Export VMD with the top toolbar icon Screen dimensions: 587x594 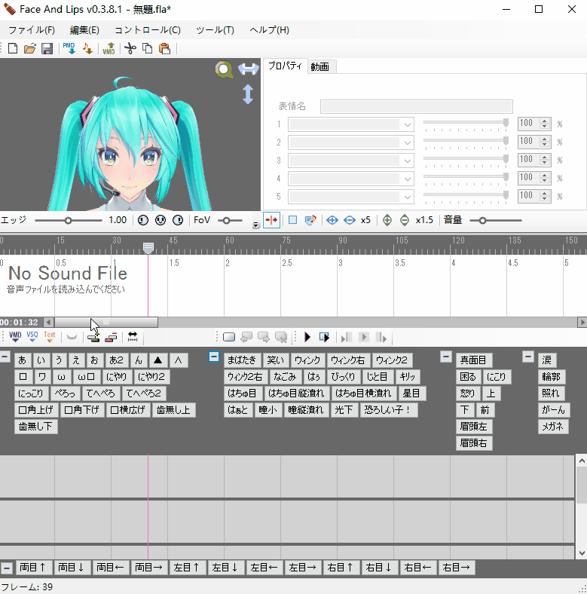109,48
